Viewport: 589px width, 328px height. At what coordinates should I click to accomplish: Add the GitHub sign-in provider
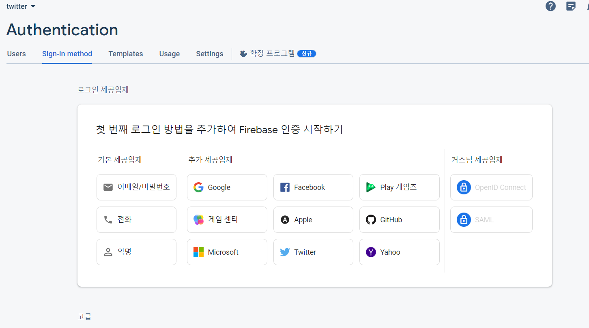coord(400,219)
